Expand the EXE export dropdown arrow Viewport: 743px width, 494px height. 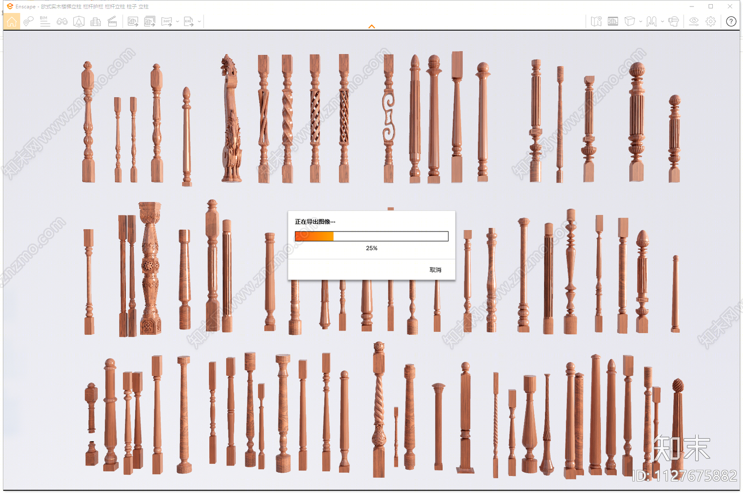point(199,21)
